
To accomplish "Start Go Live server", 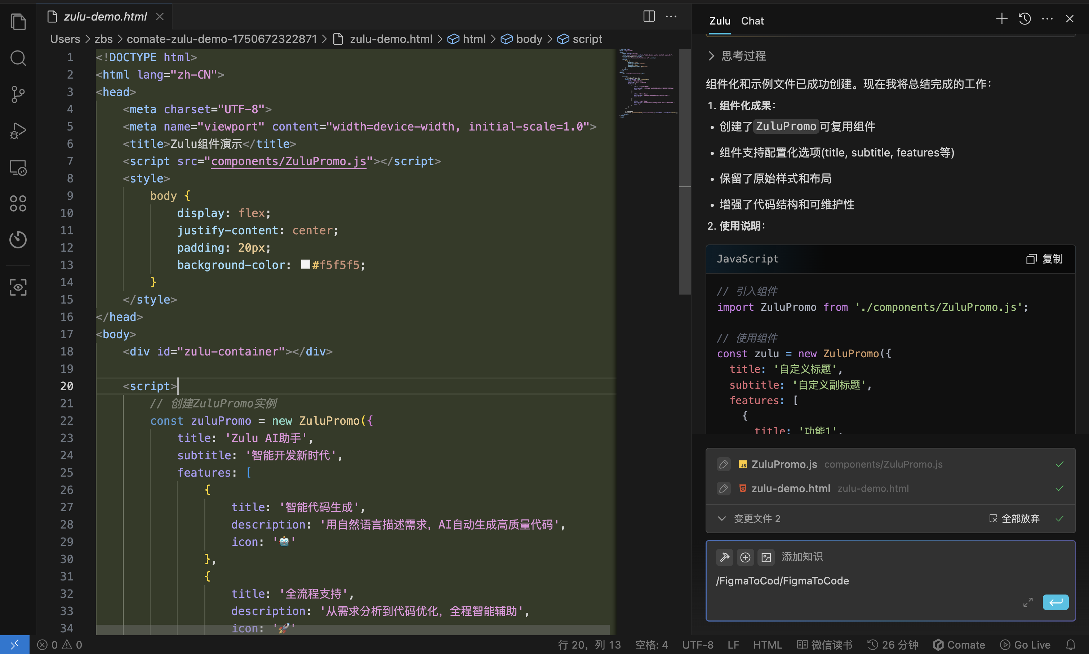I will [x=1025, y=645].
